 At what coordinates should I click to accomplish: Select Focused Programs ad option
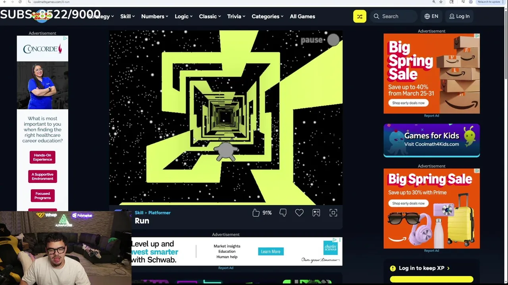(42, 196)
